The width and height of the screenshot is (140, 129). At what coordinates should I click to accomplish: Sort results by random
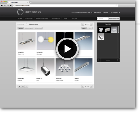[x=21, y=28]
